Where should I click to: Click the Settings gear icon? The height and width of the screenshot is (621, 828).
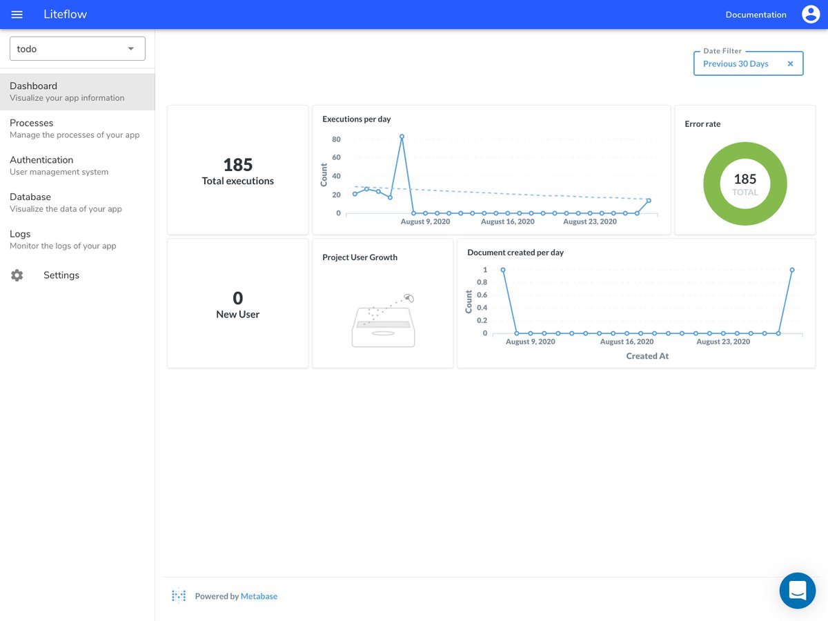(x=17, y=275)
